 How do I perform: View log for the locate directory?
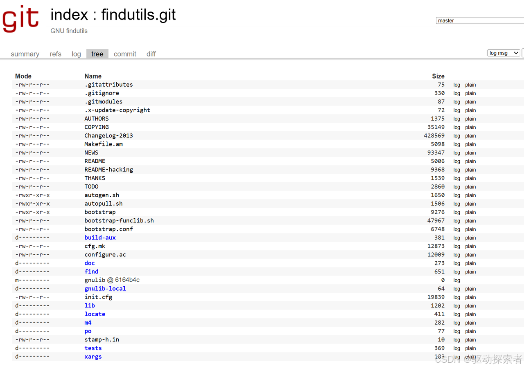click(457, 314)
